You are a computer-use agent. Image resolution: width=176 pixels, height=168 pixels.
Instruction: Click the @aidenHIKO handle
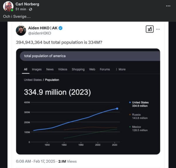point(39,33)
